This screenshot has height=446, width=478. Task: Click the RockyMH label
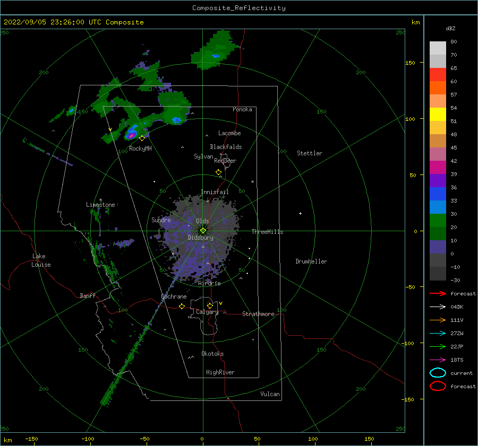tap(140, 148)
